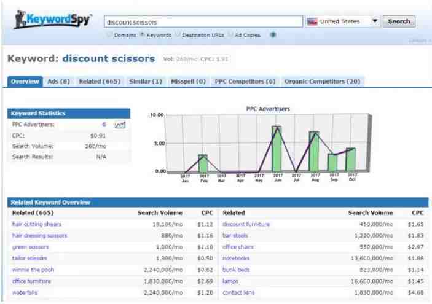The image size is (432, 304).
Task: Click the 16,600,000/mo search volume value
Action: point(372,281)
